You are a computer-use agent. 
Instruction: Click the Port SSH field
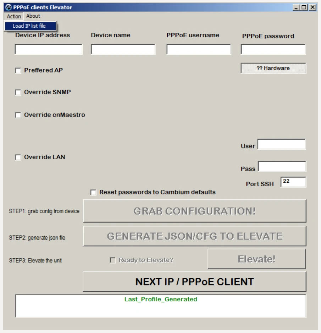[x=293, y=182]
